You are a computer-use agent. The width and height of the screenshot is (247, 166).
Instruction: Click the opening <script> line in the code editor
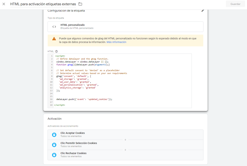(60, 56)
